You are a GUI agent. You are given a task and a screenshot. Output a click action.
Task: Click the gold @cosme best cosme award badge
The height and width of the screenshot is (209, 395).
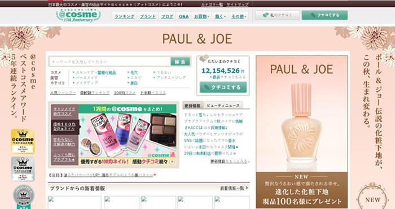[23, 141]
